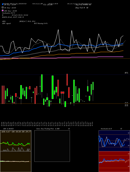Click the 'ADX & MACD' panel title
The width and height of the screenshot is (130, 172).
click(x=8, y=129)
